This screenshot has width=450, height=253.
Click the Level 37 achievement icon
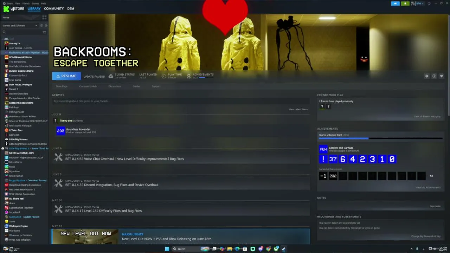(333, 159)
